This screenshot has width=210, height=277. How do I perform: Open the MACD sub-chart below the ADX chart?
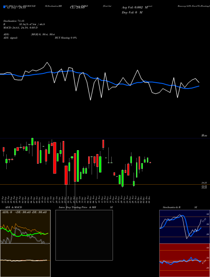(25, 260)
